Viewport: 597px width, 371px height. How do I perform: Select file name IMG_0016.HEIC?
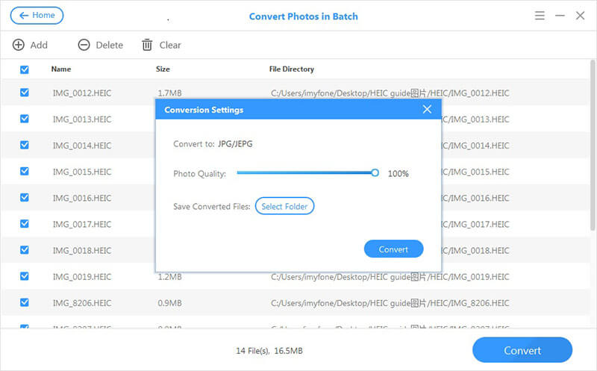pos(82,198)
